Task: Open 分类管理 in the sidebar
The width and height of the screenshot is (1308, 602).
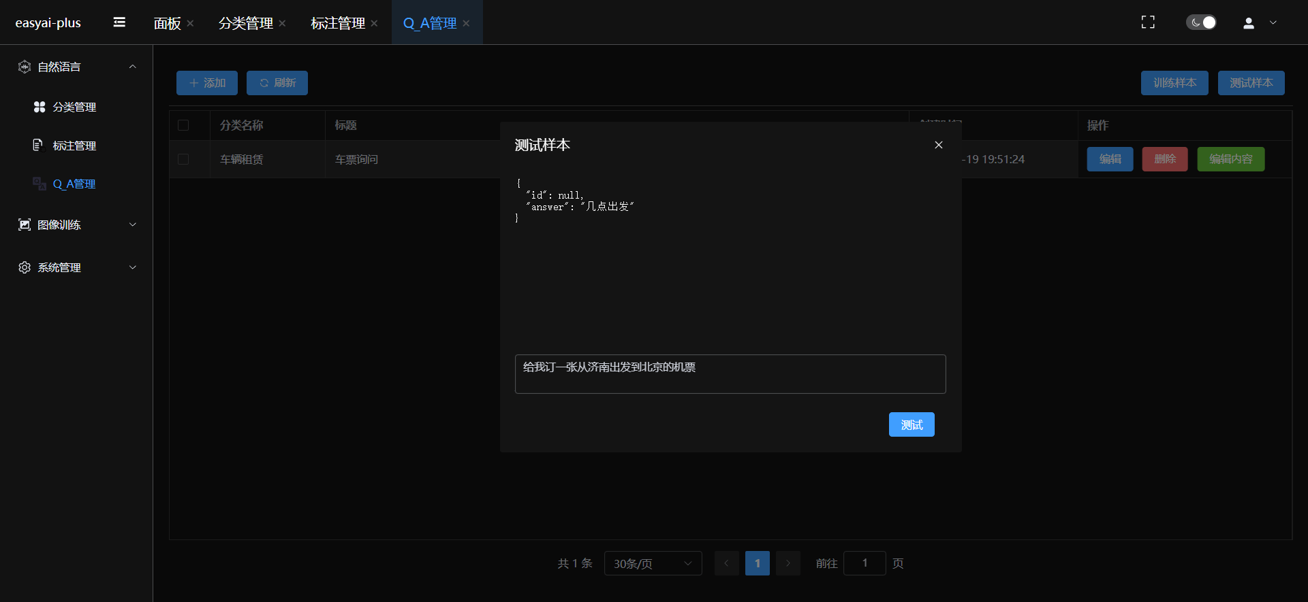Action: (x=74, y=107)
